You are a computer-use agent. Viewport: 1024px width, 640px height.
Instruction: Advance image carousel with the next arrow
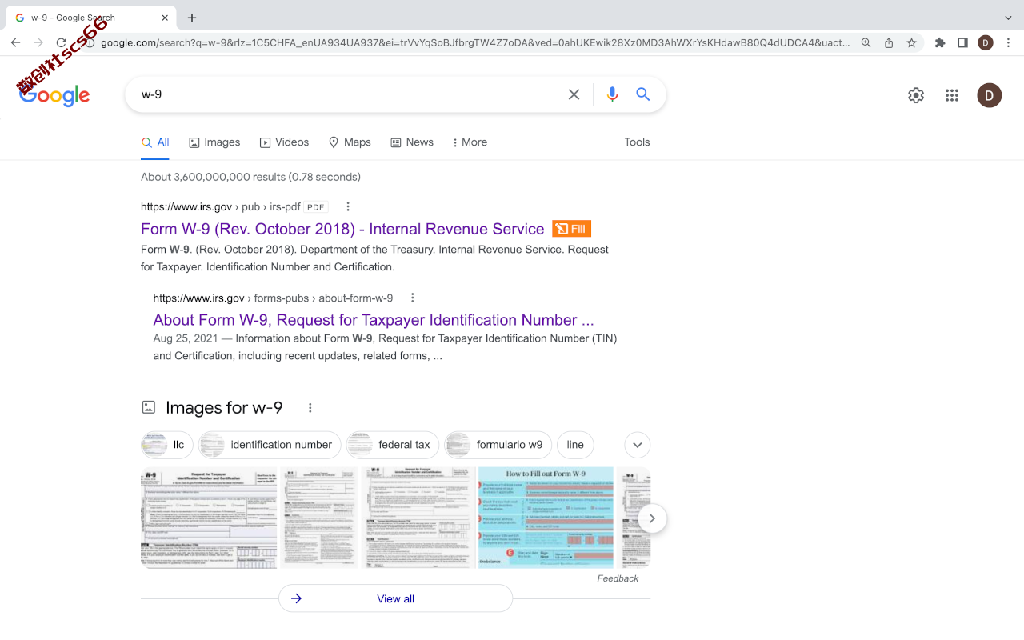click(652, 518)
